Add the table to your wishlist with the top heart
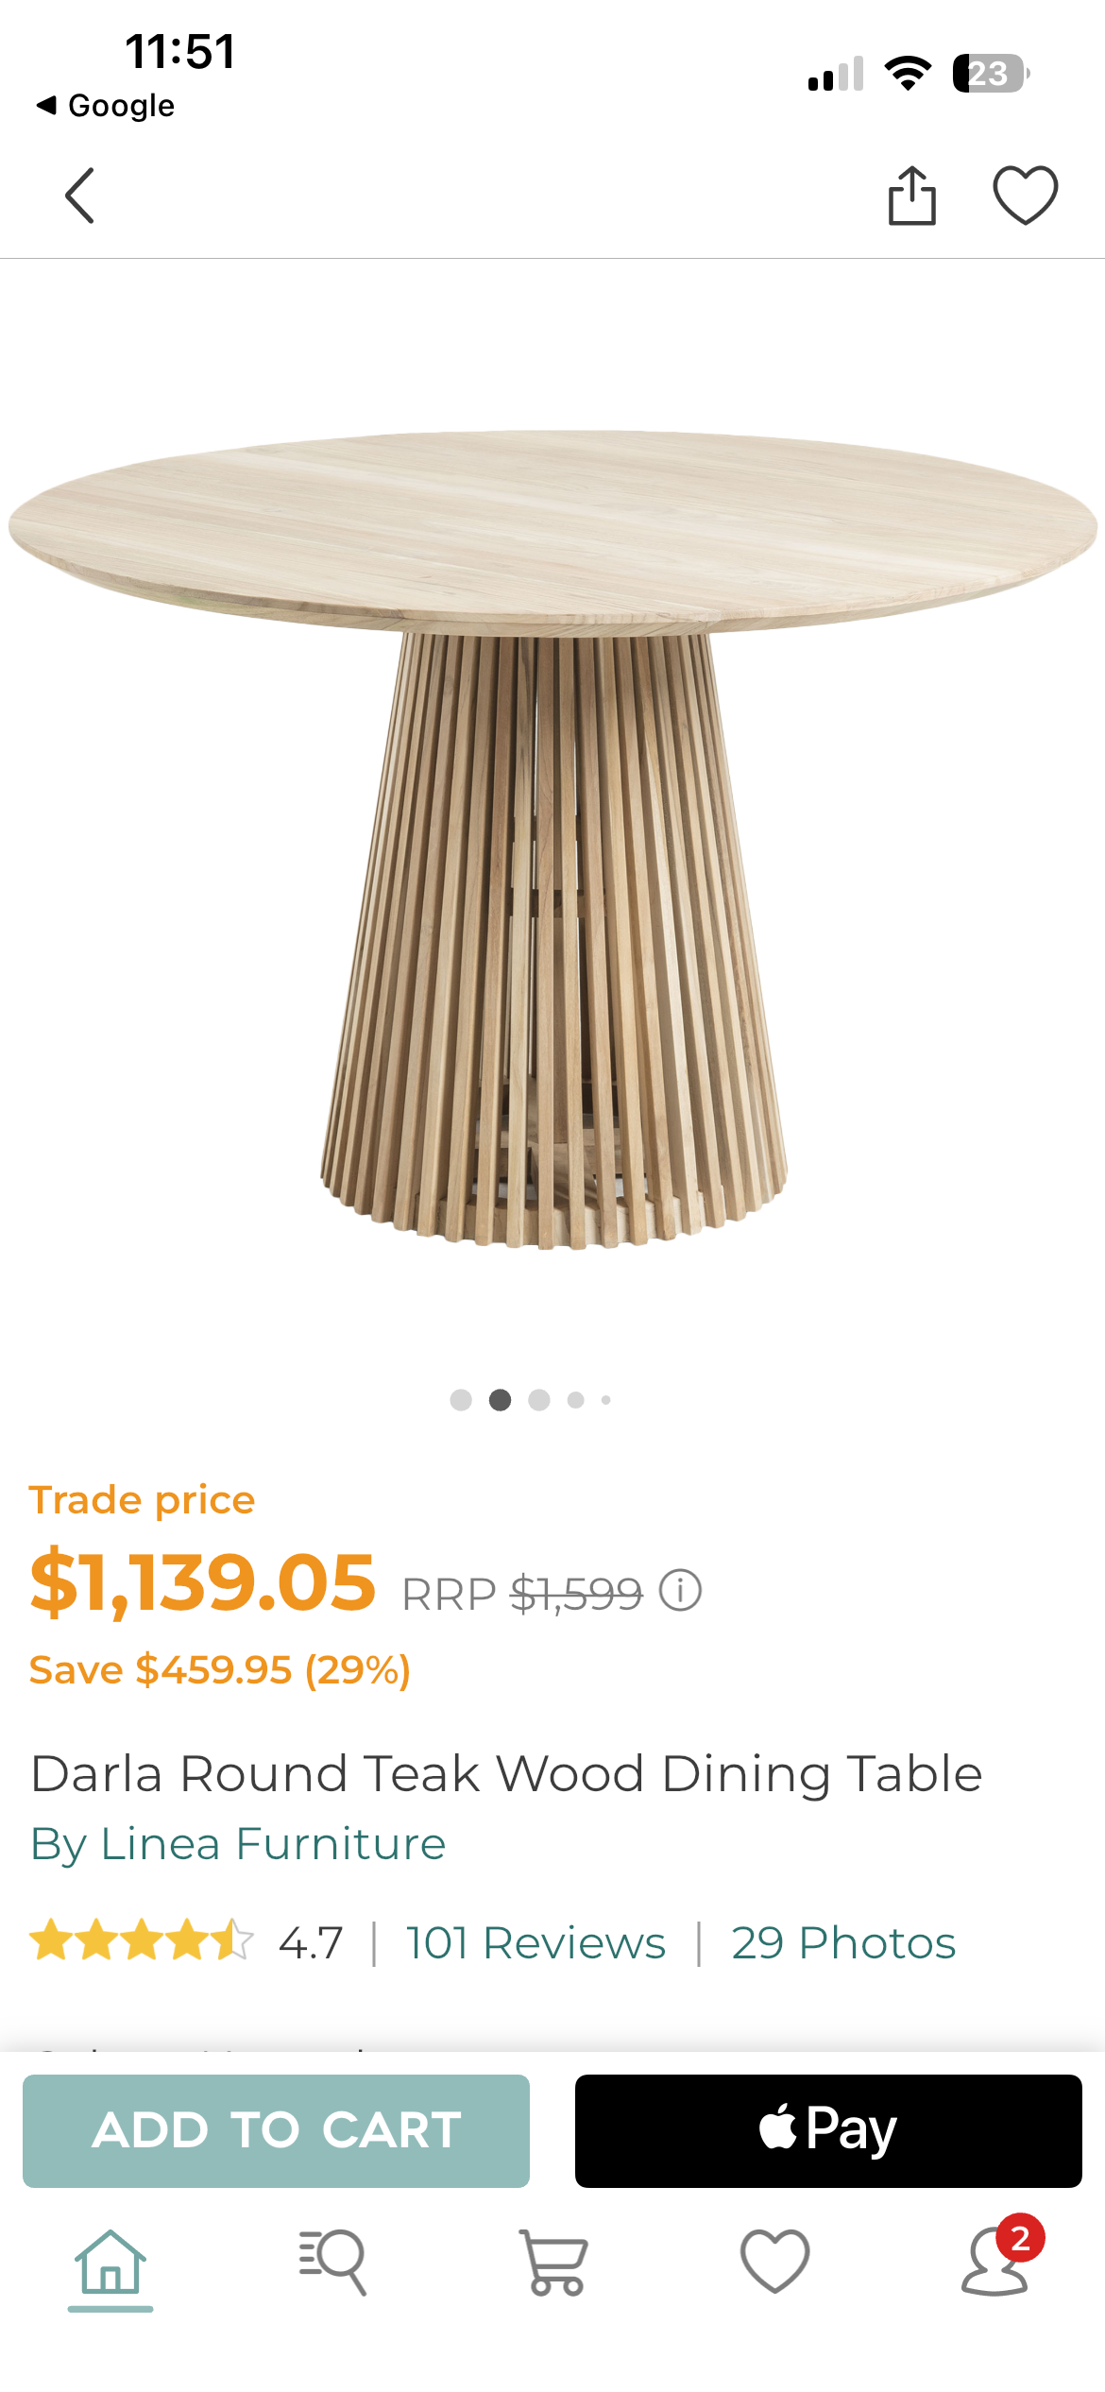The width and height of the screenshot is (1105, 2392). pos(1026,196)
